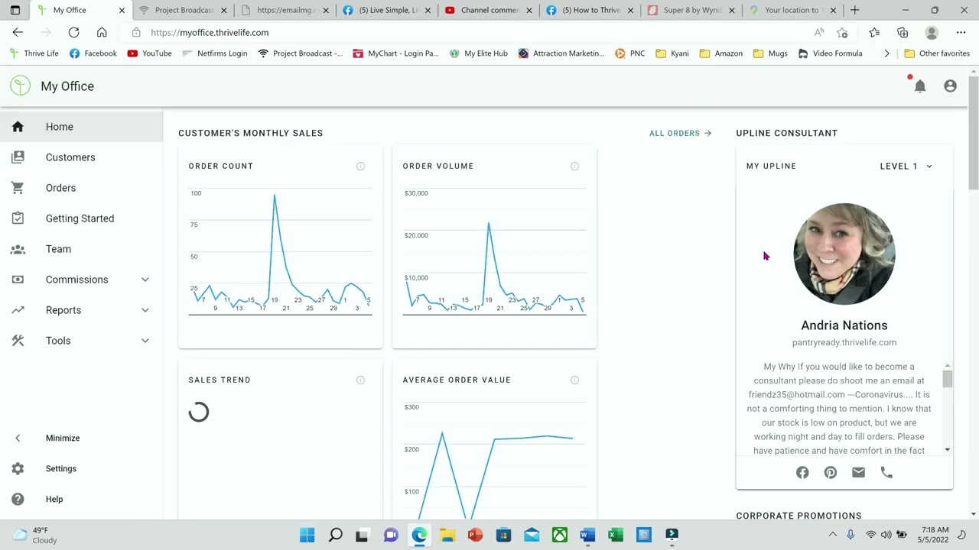Viewport: 979px width, 550px height.
Task: Click the Help question mark icon
Action: click(18, 500)
